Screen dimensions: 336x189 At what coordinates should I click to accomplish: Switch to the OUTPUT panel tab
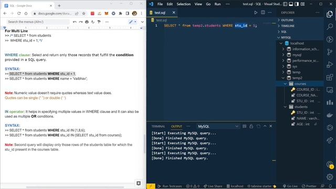176,126
